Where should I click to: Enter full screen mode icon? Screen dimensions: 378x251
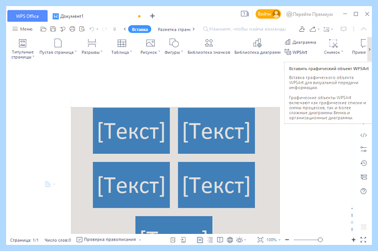point(363,240)
